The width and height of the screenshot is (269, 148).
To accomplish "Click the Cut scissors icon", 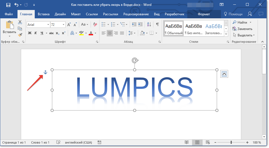I will coord(20,22).
